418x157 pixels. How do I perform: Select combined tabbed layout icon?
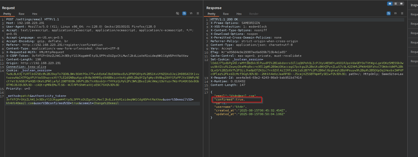pos(401,4)
